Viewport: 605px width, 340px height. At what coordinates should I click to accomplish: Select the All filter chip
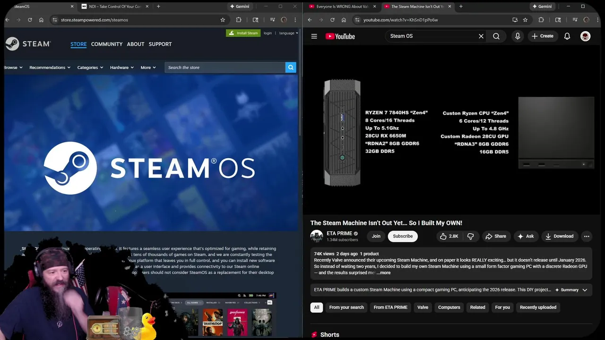317,307
